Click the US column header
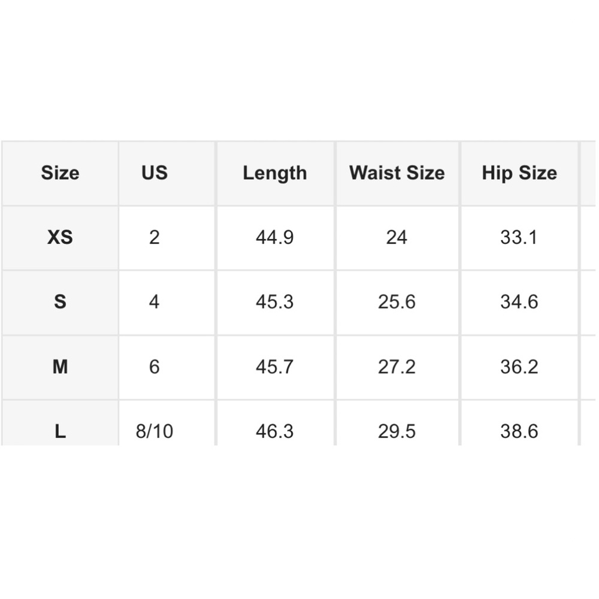Image resolution: width=599 pixels, height=599 pixels. (155, 173)
